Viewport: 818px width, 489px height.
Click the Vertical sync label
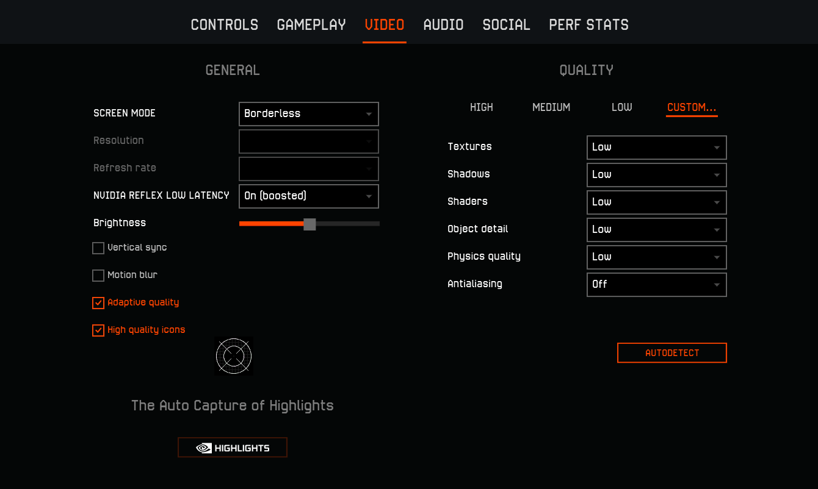click(137, 248)
